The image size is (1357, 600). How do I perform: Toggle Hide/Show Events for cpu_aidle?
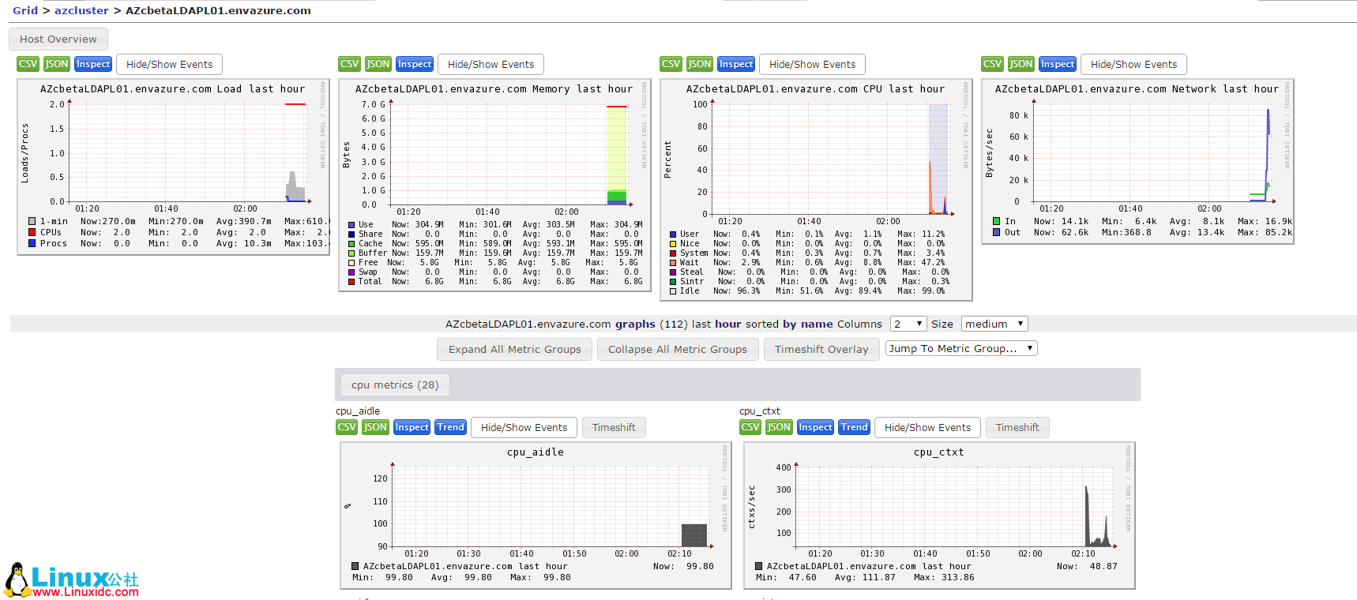click(524, 427)
